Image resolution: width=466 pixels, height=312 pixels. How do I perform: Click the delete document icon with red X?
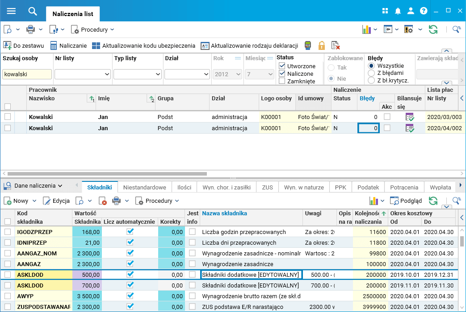(335, 45)
